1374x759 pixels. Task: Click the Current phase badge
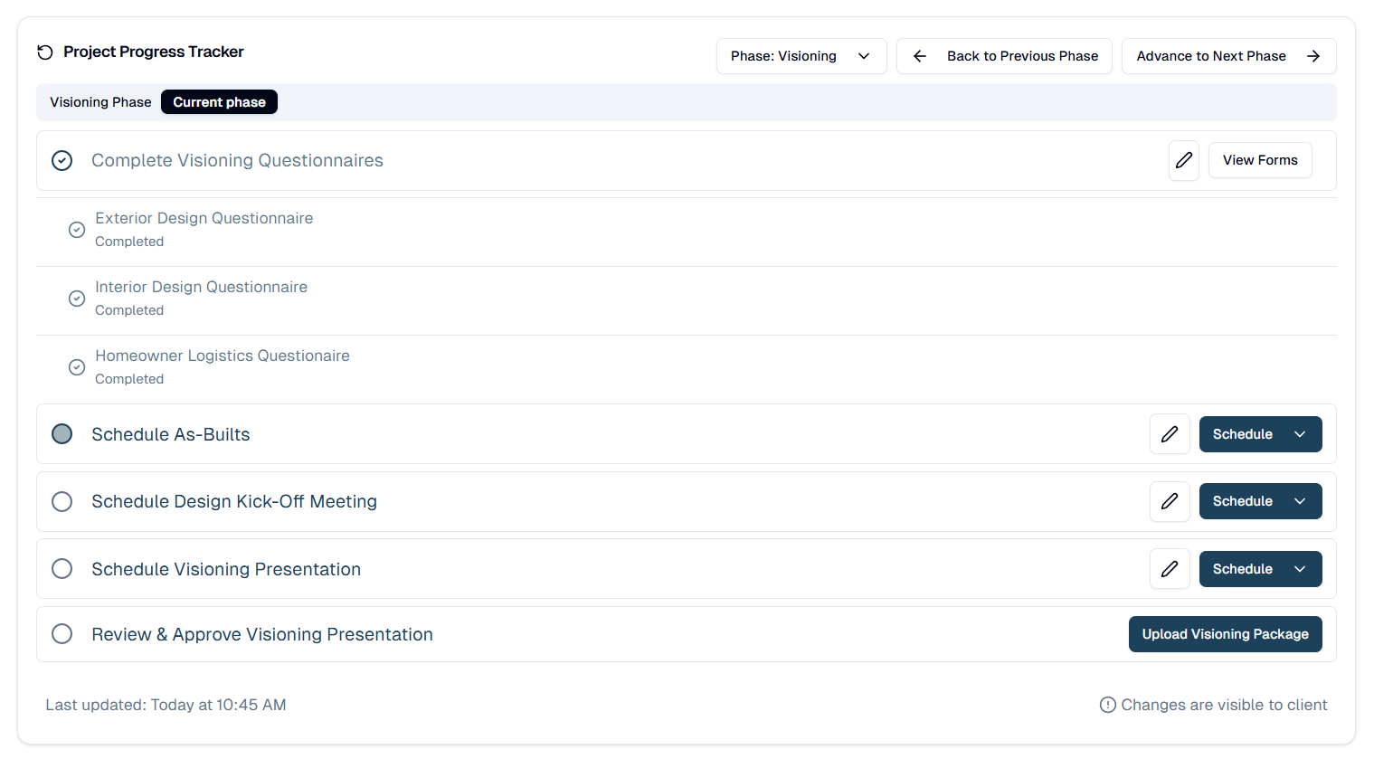[219, 102]
